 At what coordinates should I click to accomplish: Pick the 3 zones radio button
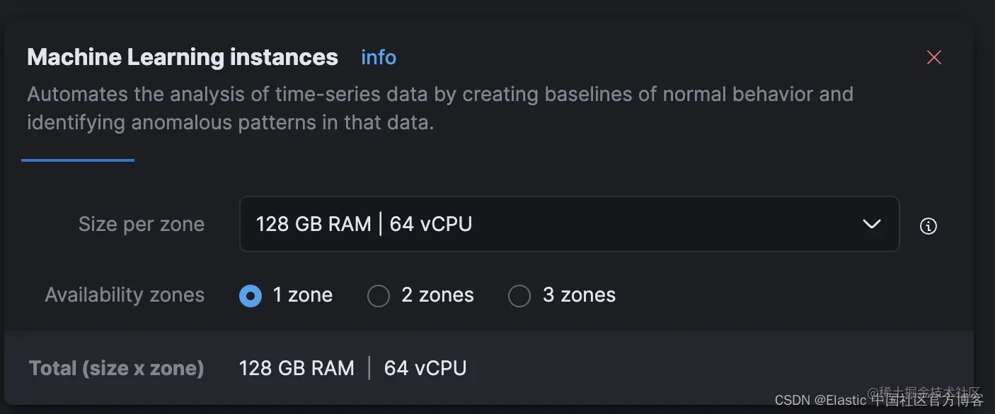click(x=519, y=295)
